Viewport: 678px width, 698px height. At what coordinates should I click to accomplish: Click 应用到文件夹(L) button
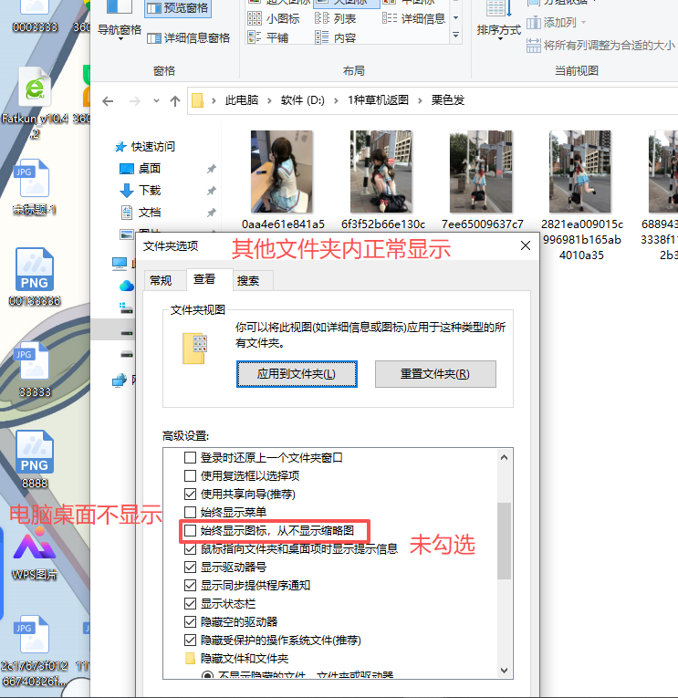pos(297,374)
